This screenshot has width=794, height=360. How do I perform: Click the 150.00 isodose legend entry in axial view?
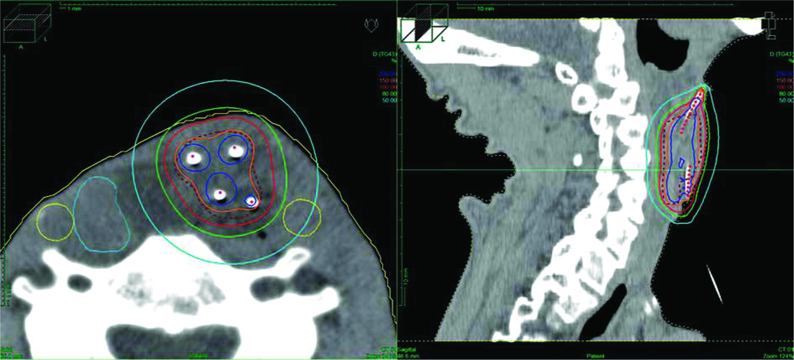[x=387, y=80]
